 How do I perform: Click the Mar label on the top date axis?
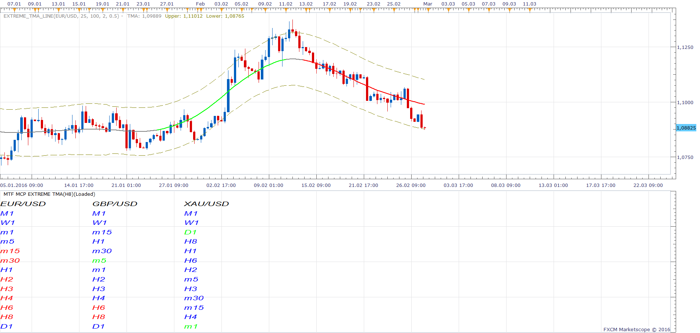[428, 4]
